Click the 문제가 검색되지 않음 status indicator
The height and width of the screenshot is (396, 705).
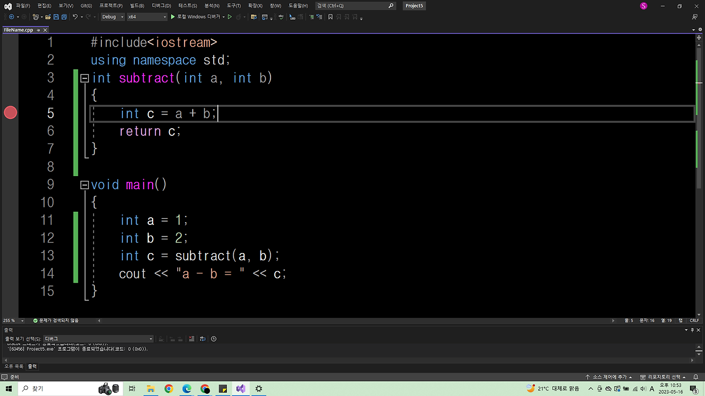56,321
